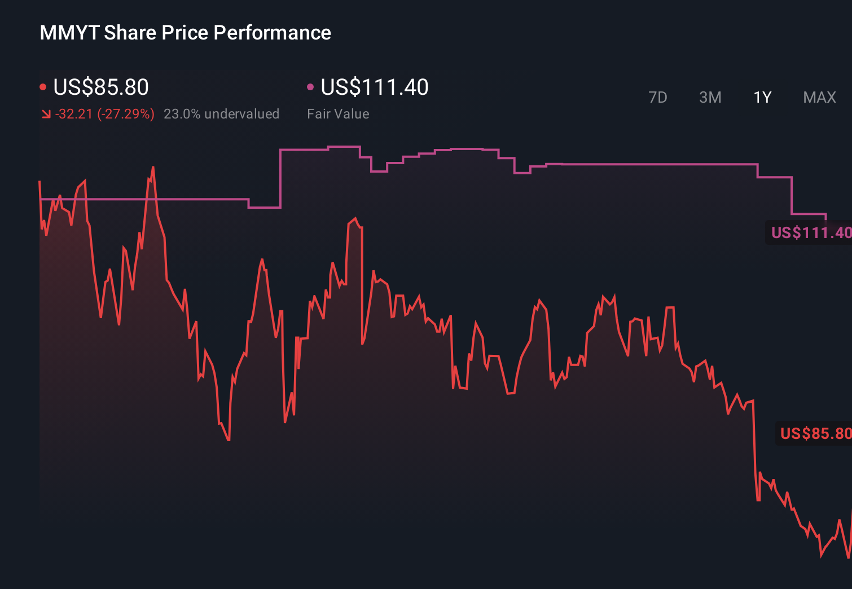Viewport: 852px width, 589px height.
Task: Click the pink Fair Value legend dot
Action: (x=310, y=86)
